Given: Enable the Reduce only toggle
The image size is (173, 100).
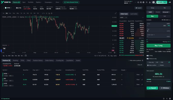Looking at the screenshot, I should [148, 59].
